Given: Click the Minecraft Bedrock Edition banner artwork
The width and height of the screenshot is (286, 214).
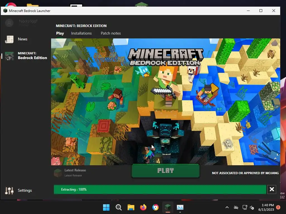Looking at the screenshot, I should 165,102.
